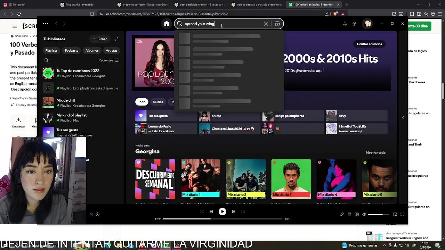Open Mix diario 1 cover
445x250 pixels.
201,179
